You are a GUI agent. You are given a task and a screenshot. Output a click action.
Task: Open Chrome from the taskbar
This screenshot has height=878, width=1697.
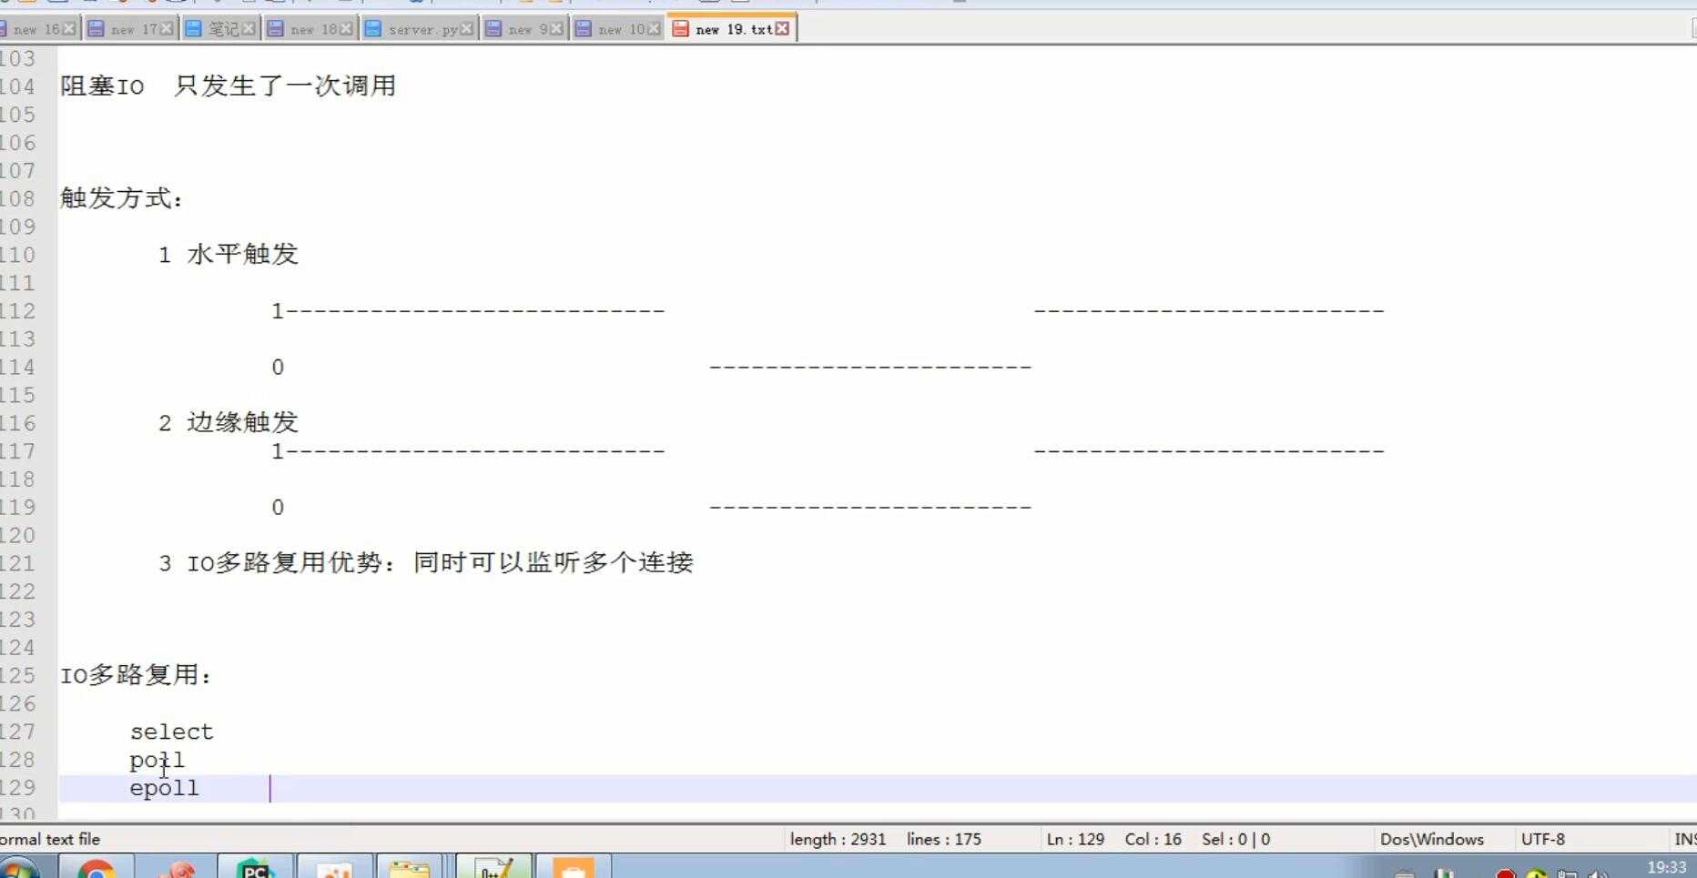[97, 868]
